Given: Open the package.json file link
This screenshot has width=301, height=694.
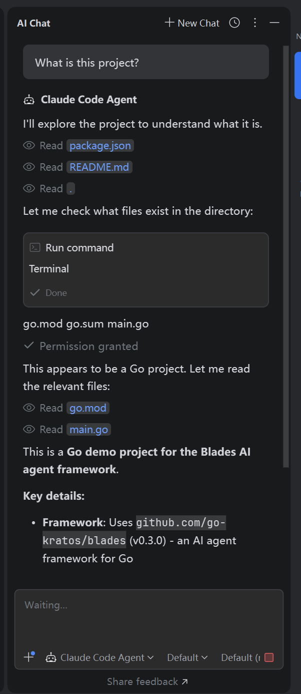Looking at the screenshot, I should click(x=100, y=146).
